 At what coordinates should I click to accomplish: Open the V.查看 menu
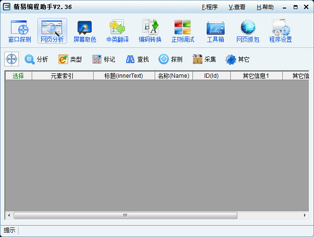(237, 7)
